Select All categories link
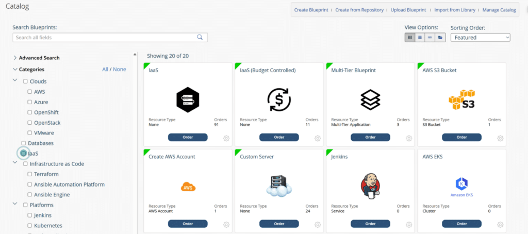The height and width of the screenshot is (234, 528). click(x=105, y=70)
